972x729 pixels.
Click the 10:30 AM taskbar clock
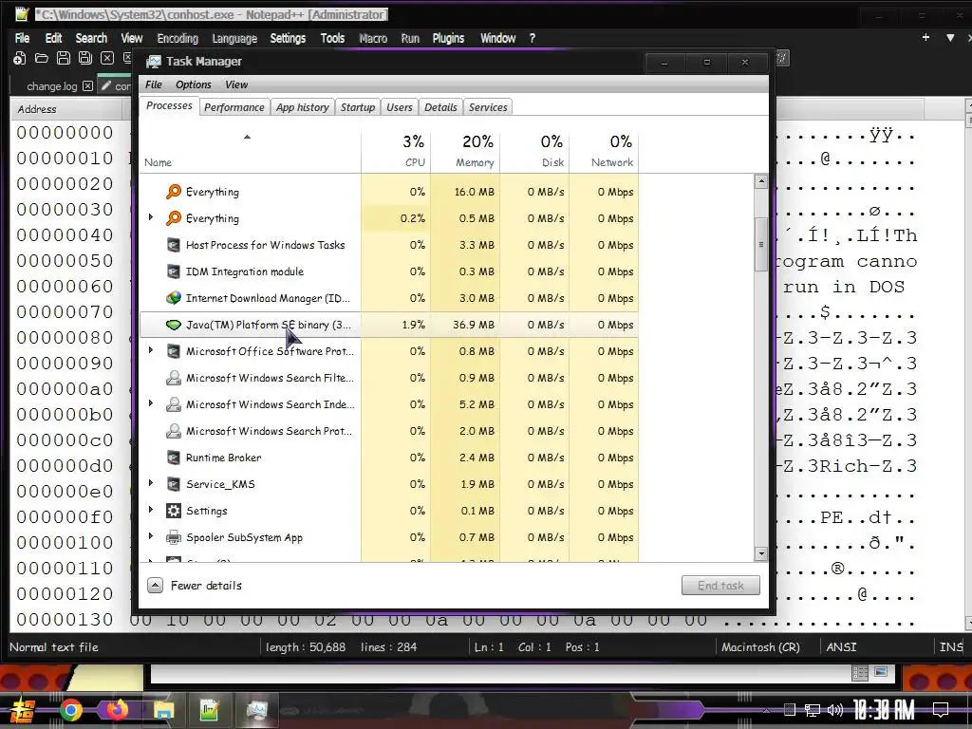[884, 710]
